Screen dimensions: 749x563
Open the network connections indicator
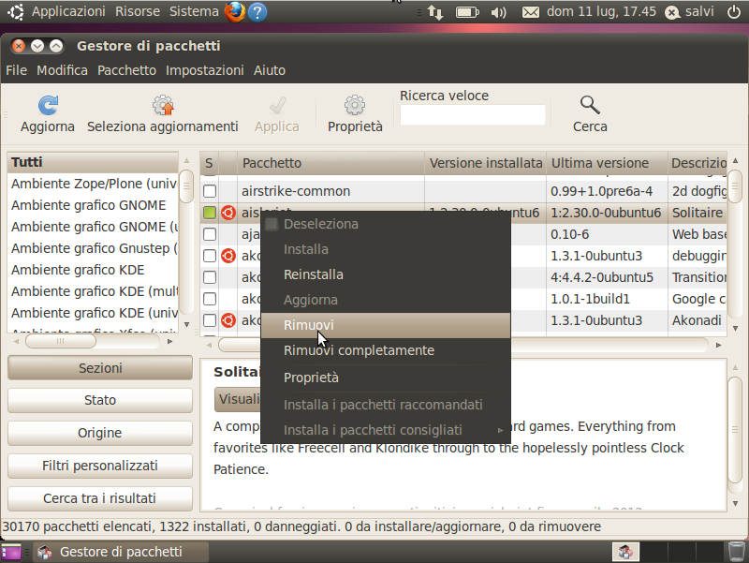point(435,12)
